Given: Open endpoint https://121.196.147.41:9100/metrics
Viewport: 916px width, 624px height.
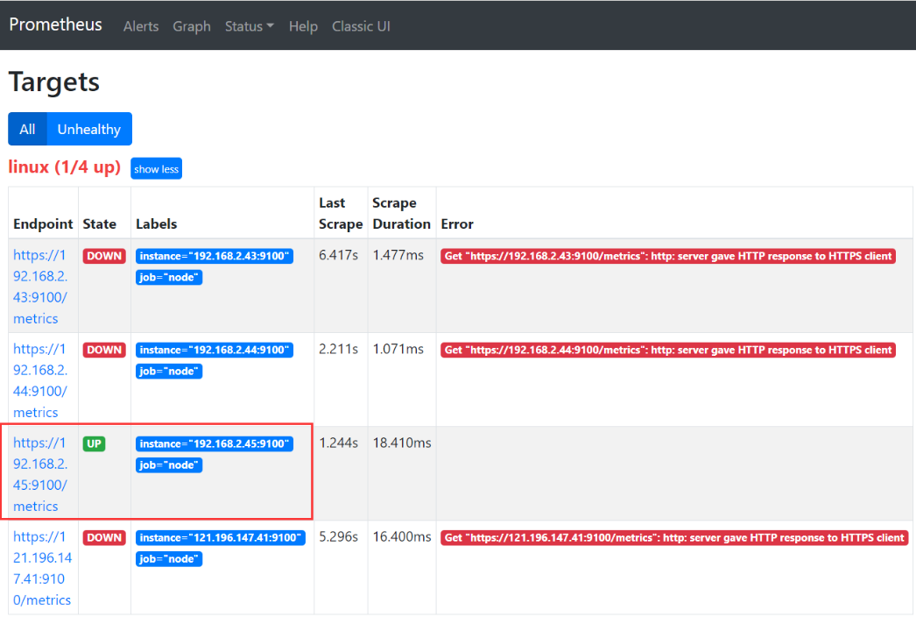Looking at the screenshot, I should [41, 568].
